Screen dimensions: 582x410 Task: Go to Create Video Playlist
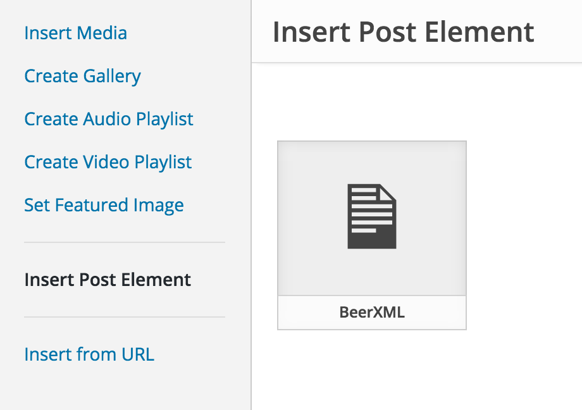[x=108, y=162]
